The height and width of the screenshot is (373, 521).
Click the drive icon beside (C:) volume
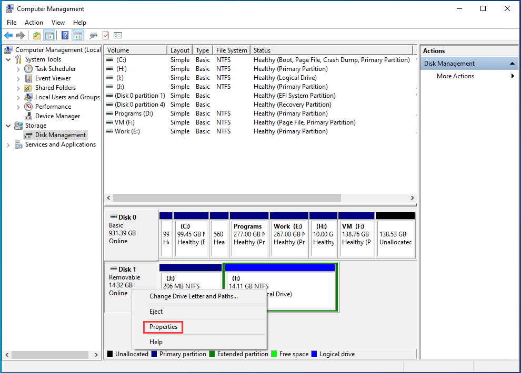click(x=109, y=60)
